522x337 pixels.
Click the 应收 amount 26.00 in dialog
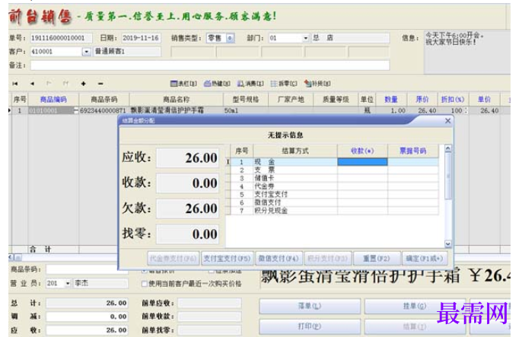[x=187, y=157]
